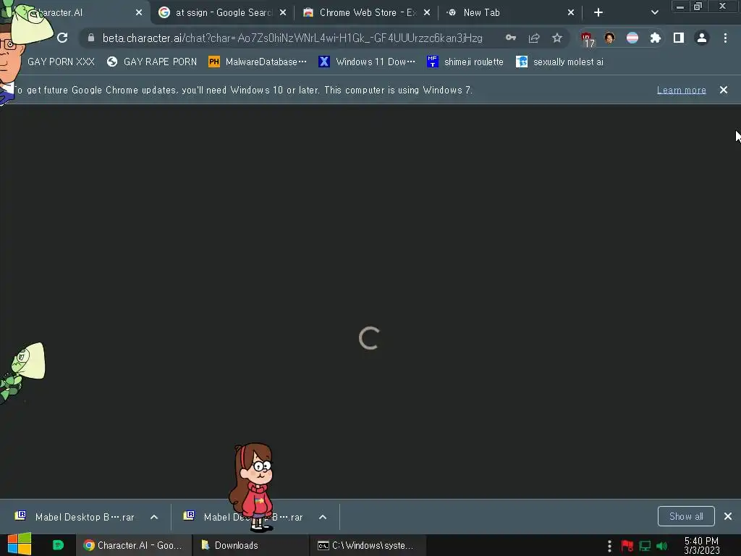Screen dimensions: 741x556
Task: Open the C:\Windows\syste… command window
Action: point(368,545)
